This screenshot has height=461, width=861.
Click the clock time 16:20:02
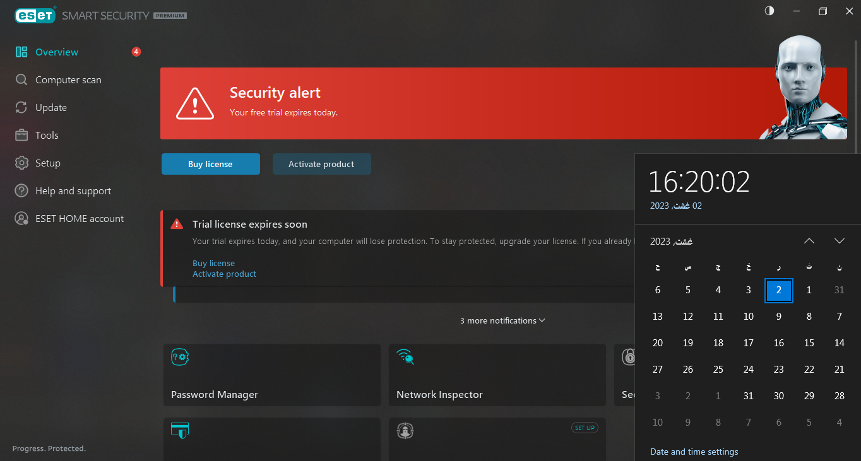coord(699,182)
